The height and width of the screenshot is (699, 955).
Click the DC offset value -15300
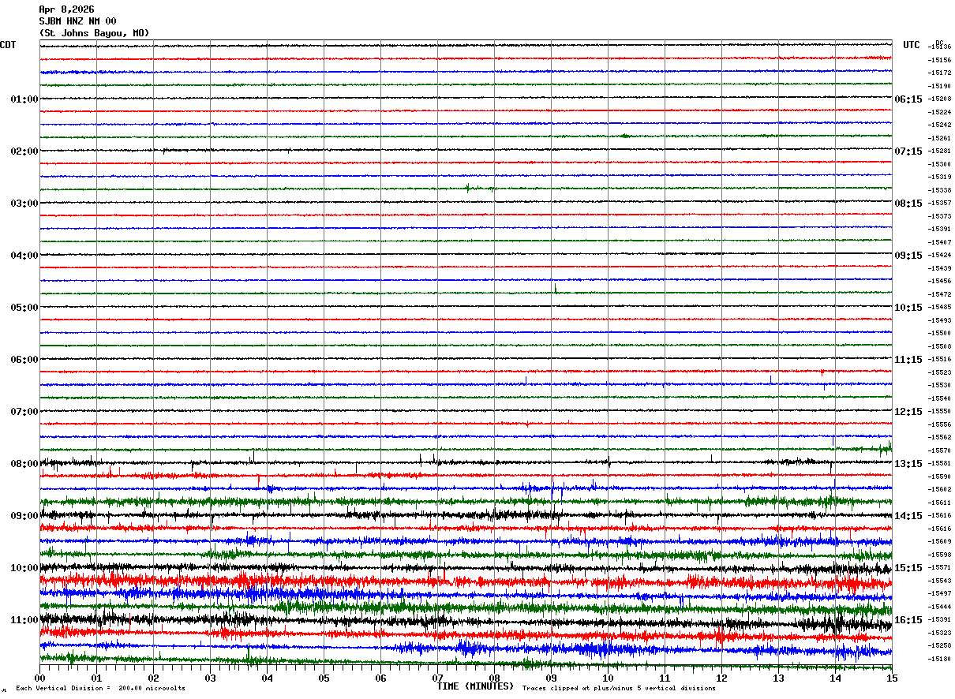pos(940,164)
